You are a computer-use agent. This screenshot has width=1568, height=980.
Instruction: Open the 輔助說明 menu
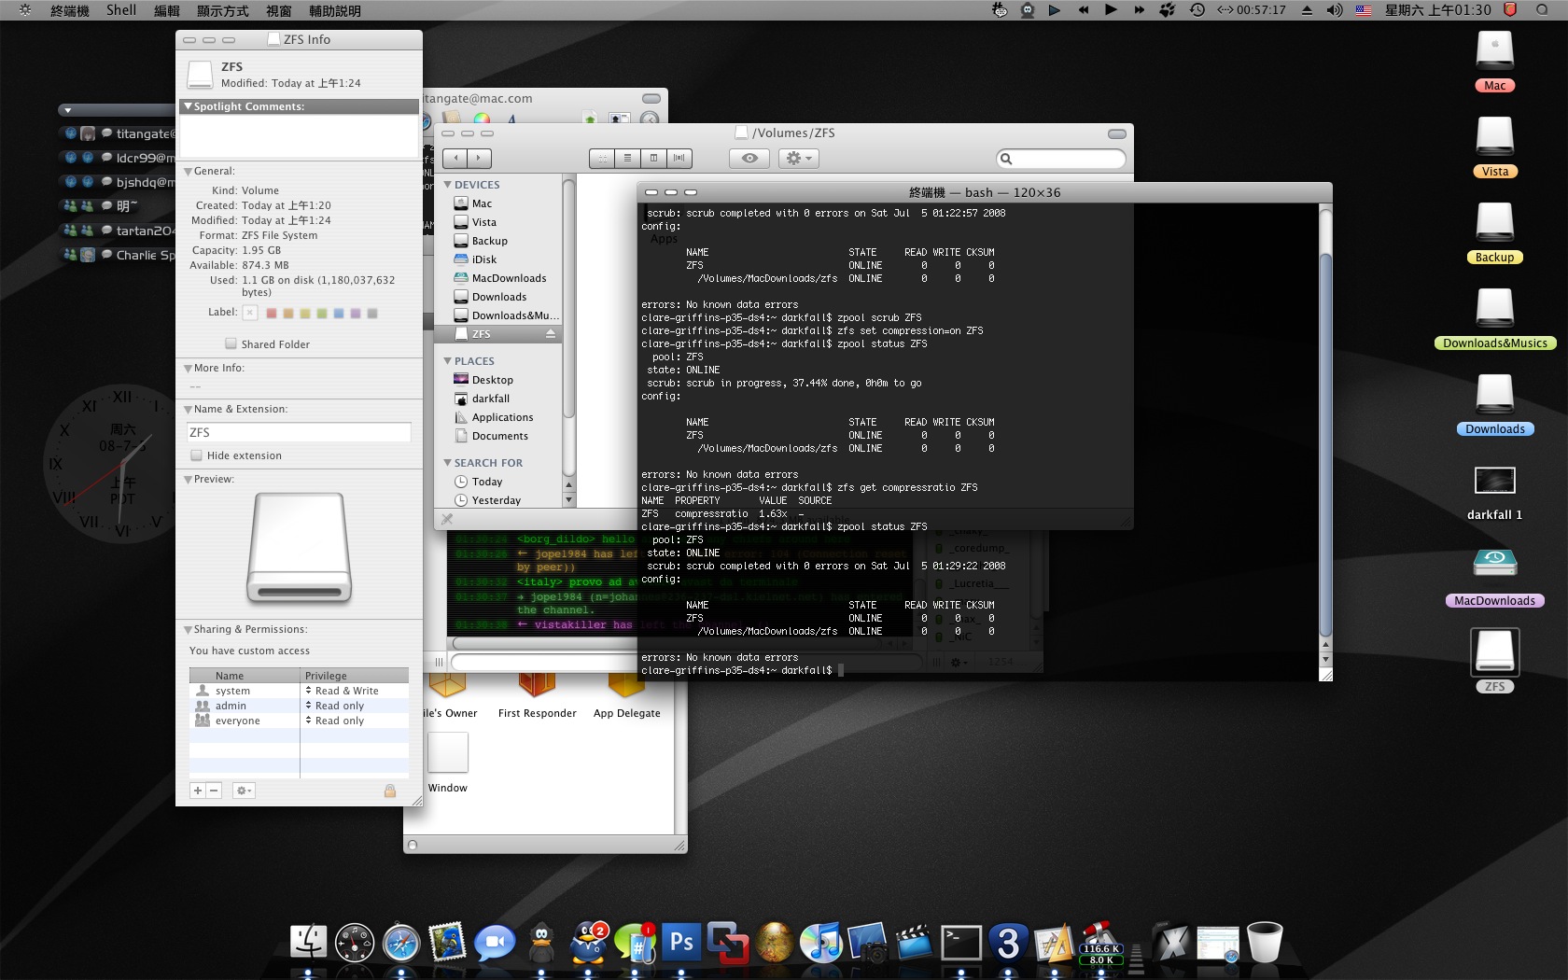(x=335, y=10)
